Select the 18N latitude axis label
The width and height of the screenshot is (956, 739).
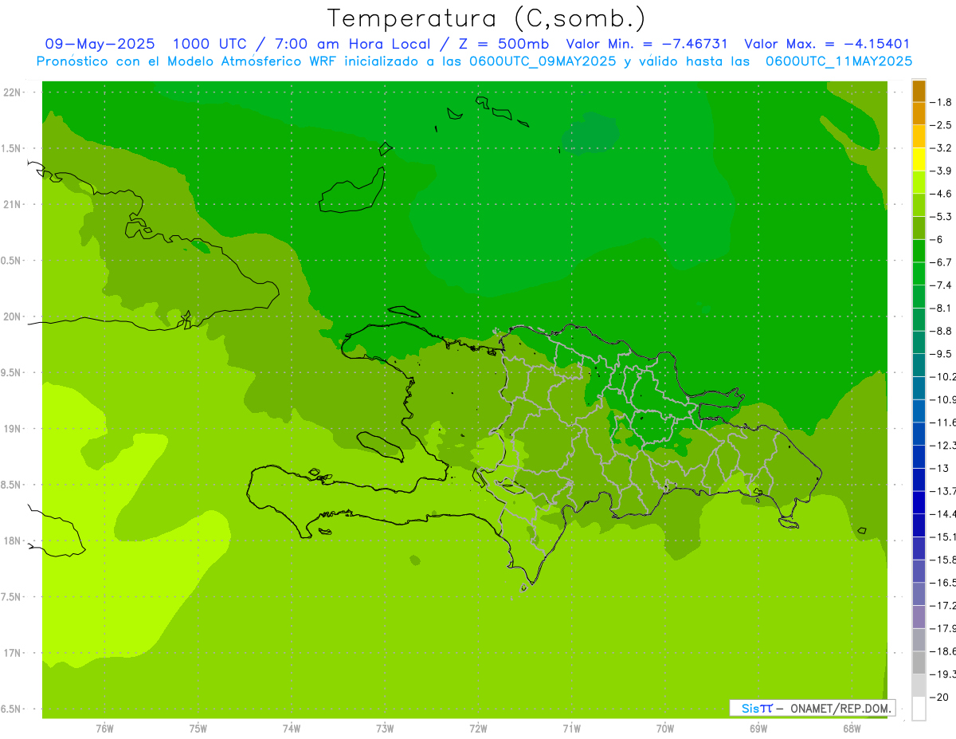pyautogui.click(x=12, y=540)
